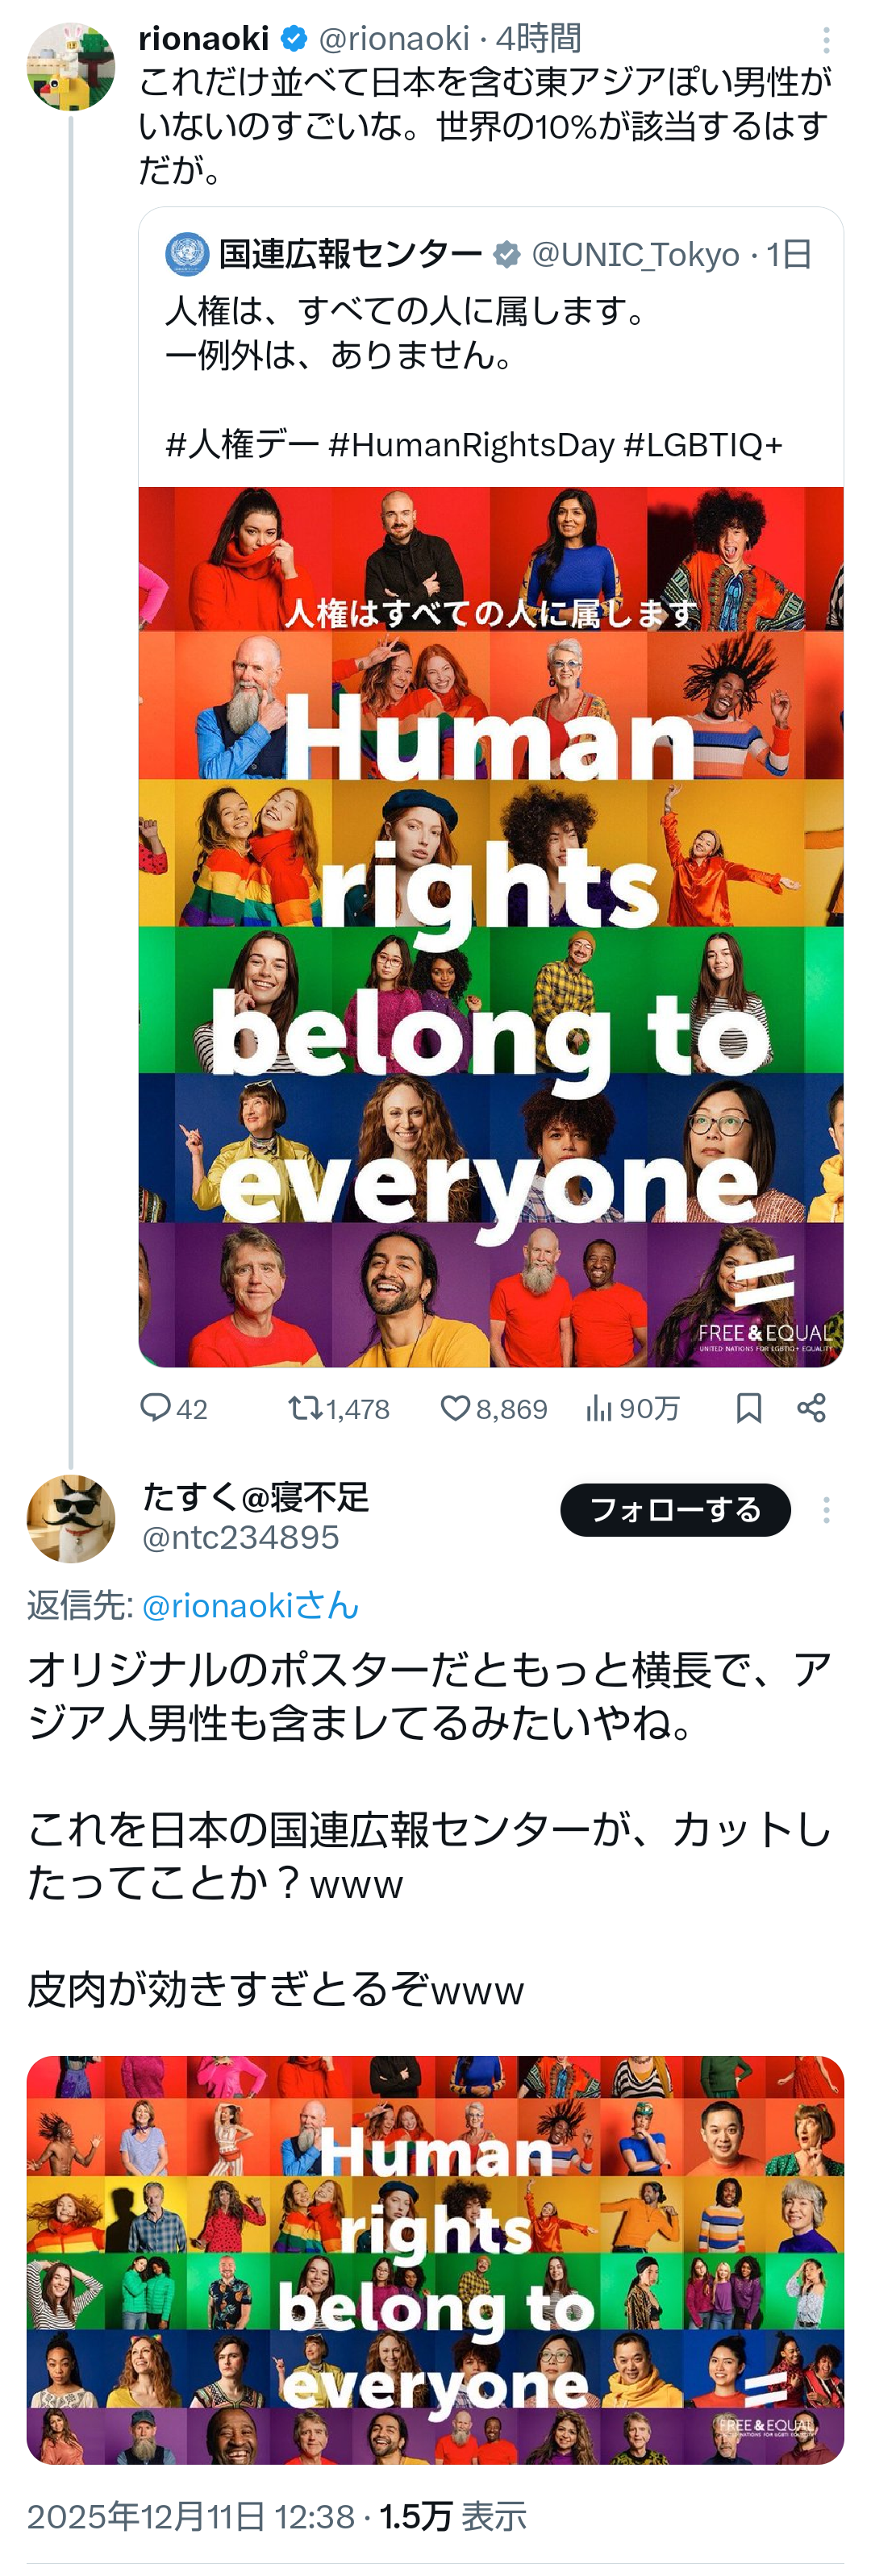Open the more options menu on rionaoki's post

[826, 40]
